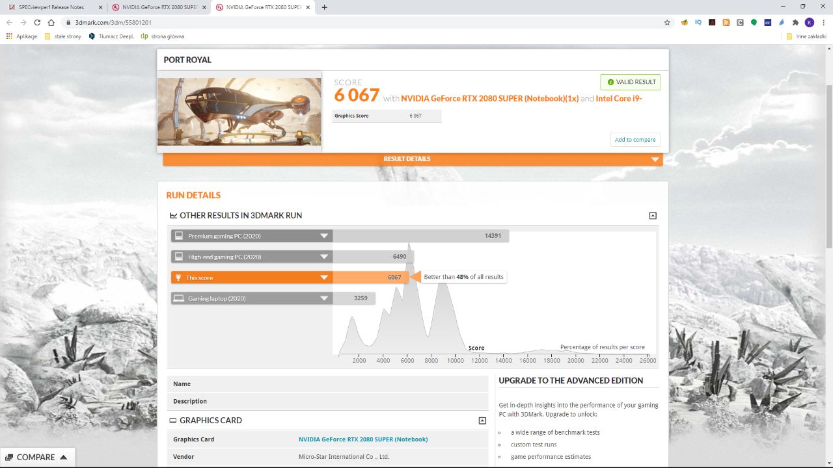Viewport: 833px width, 468px height.
Task: Open the Gaming laptop (2020) dropdown
Action: point(252,298)
